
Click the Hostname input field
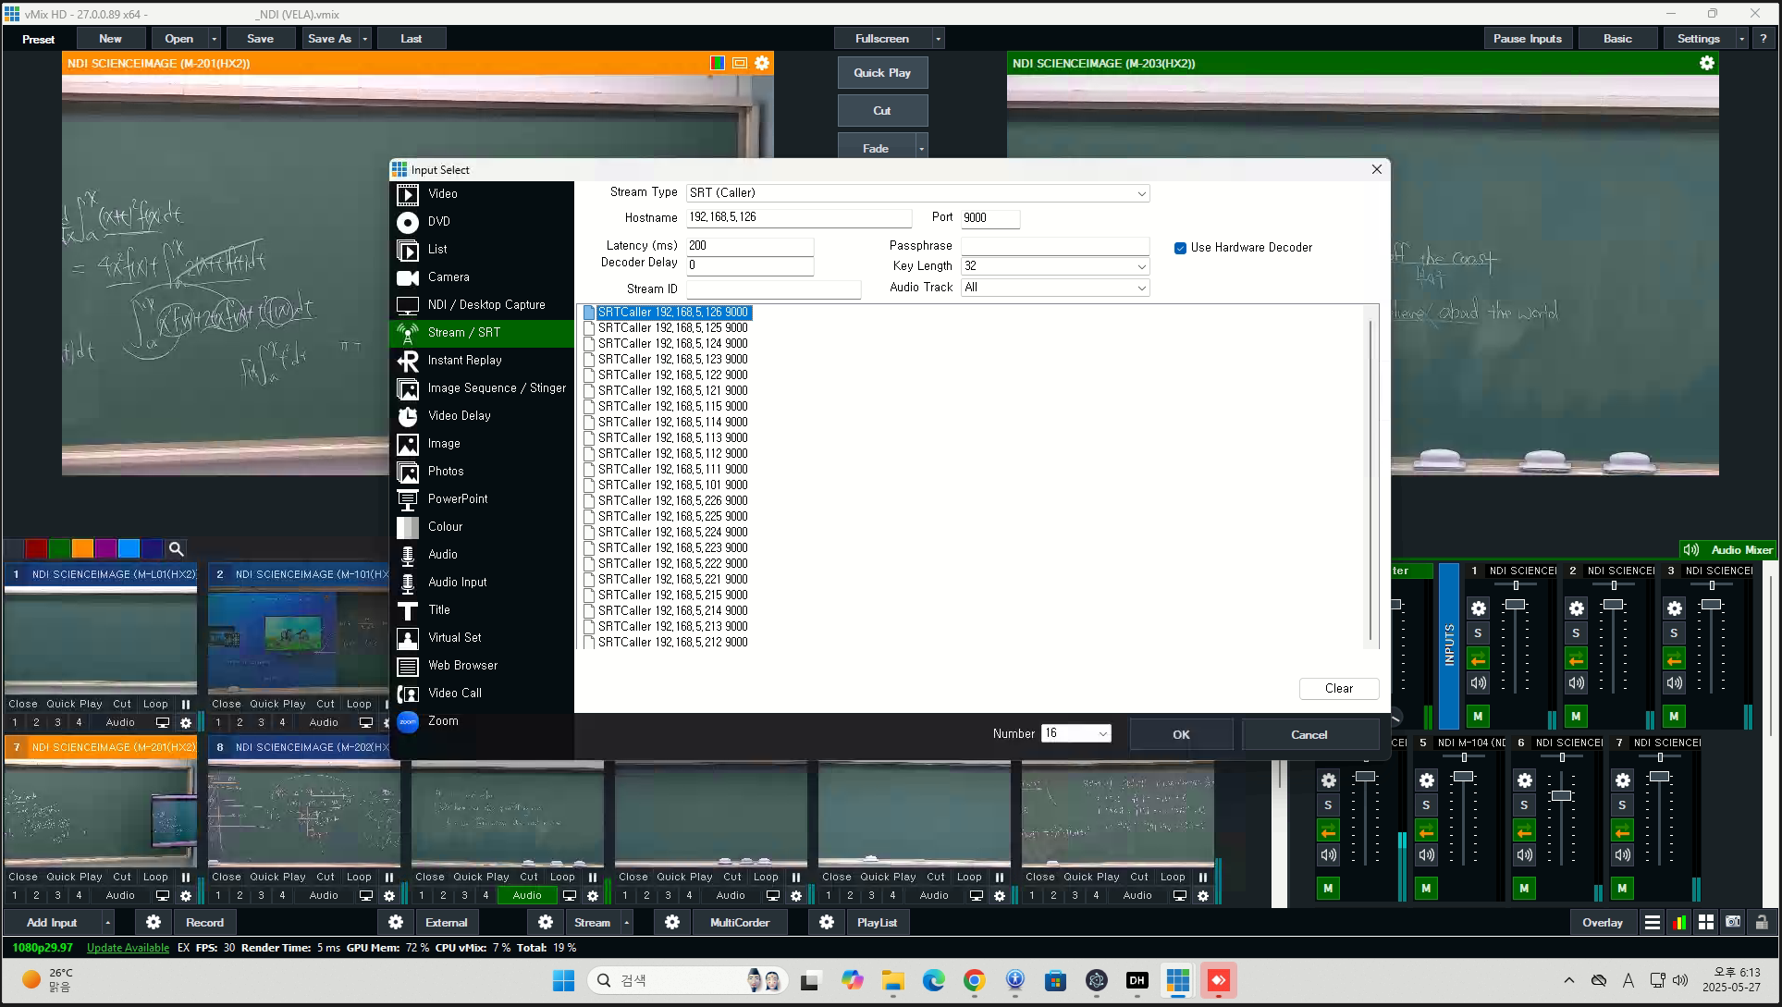click(798, 218)
